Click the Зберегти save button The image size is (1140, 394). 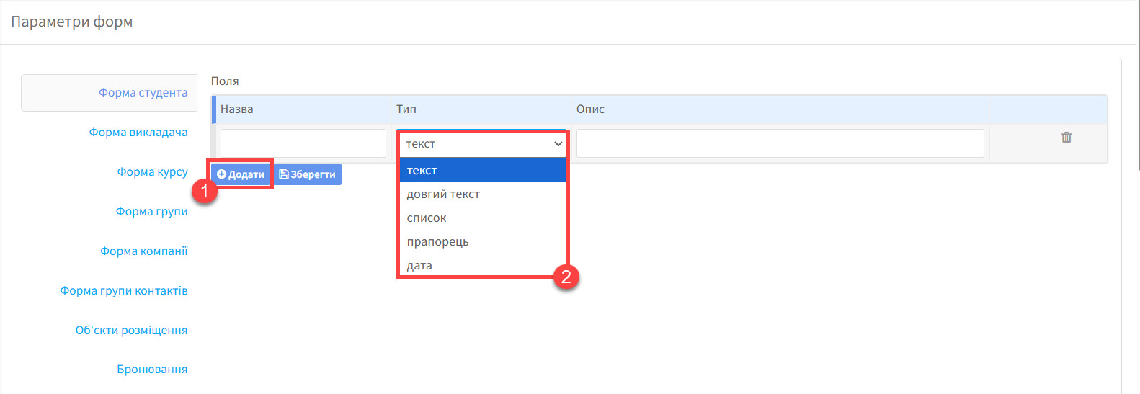tap(308, 174)
